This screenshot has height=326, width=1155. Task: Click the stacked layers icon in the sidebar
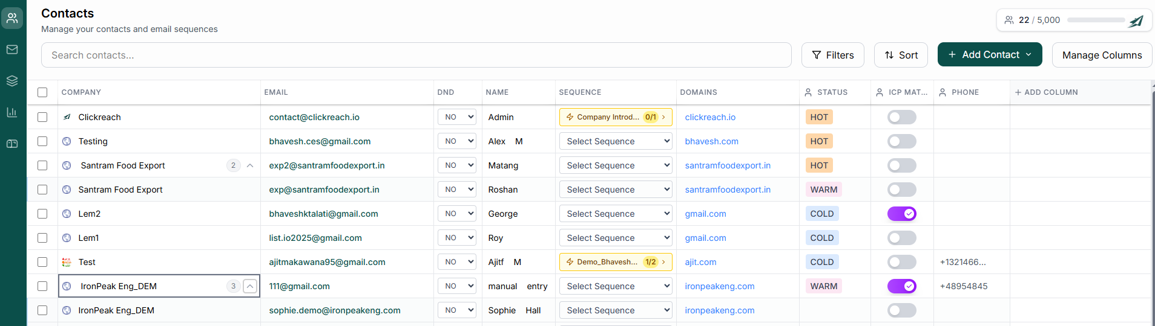point(12,81)
